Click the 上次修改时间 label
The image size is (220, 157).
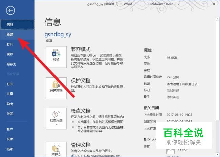tap(153, 115)
